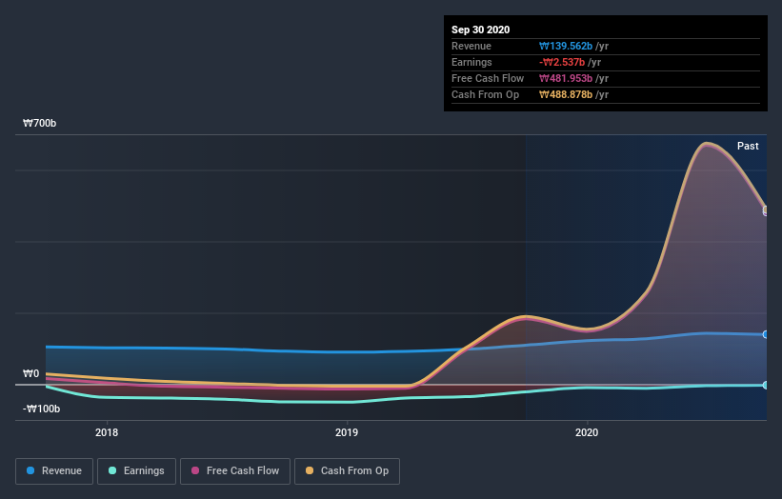Select the 2020 x-axis label
Screen dimensions: 782x499
tap(587, 432)
